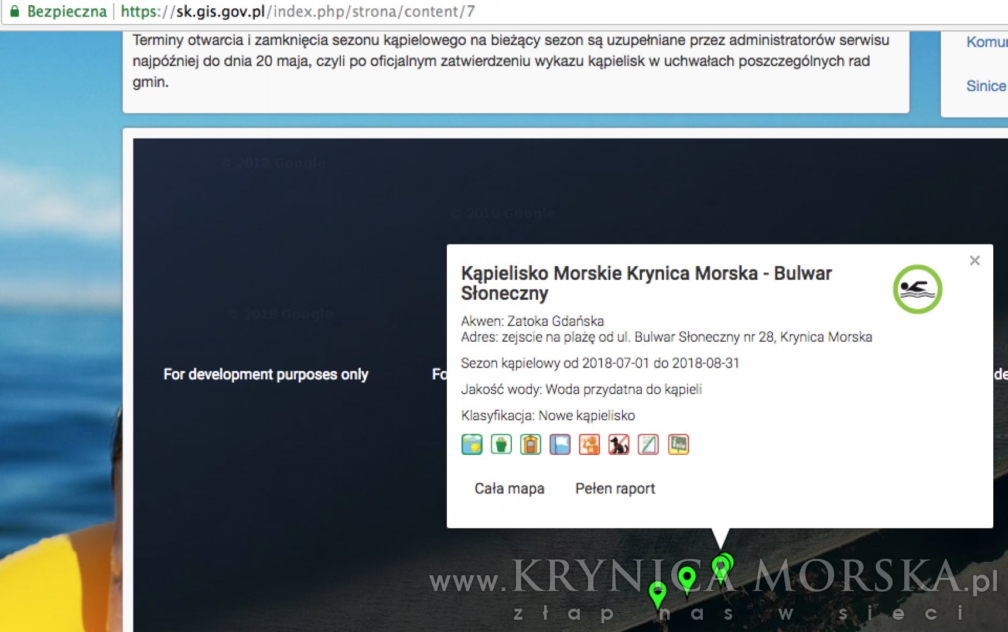1008x632 pixels.
Task: Click 'Jakość wody: Woda przydatna do kąpieli'
Action: [582, 389]
